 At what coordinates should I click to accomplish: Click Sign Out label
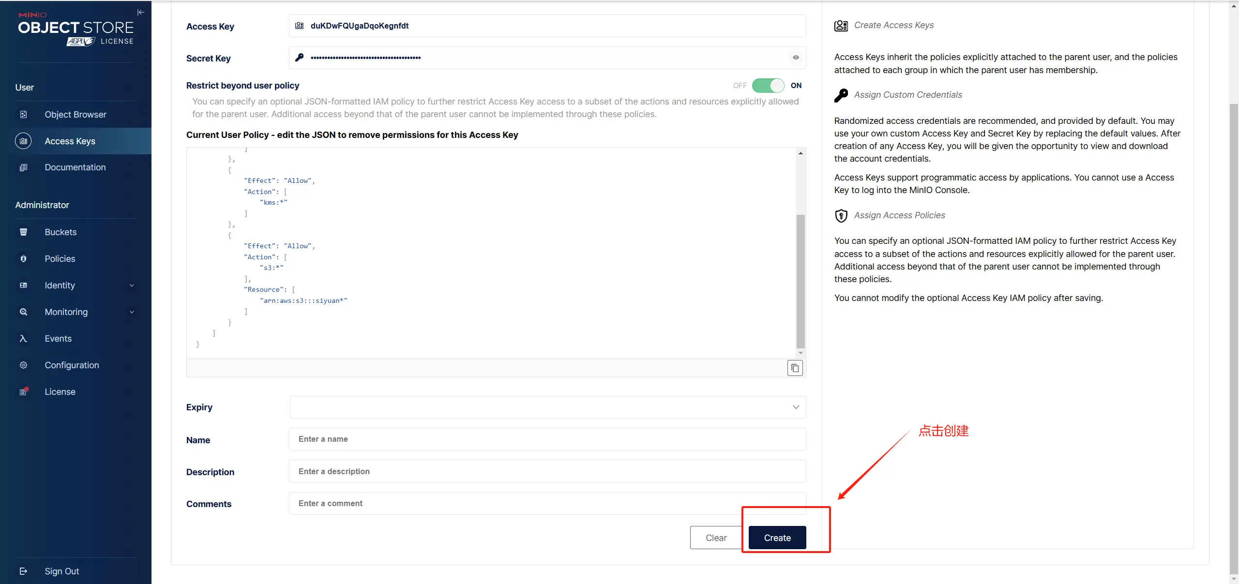(x=62, y=571)
